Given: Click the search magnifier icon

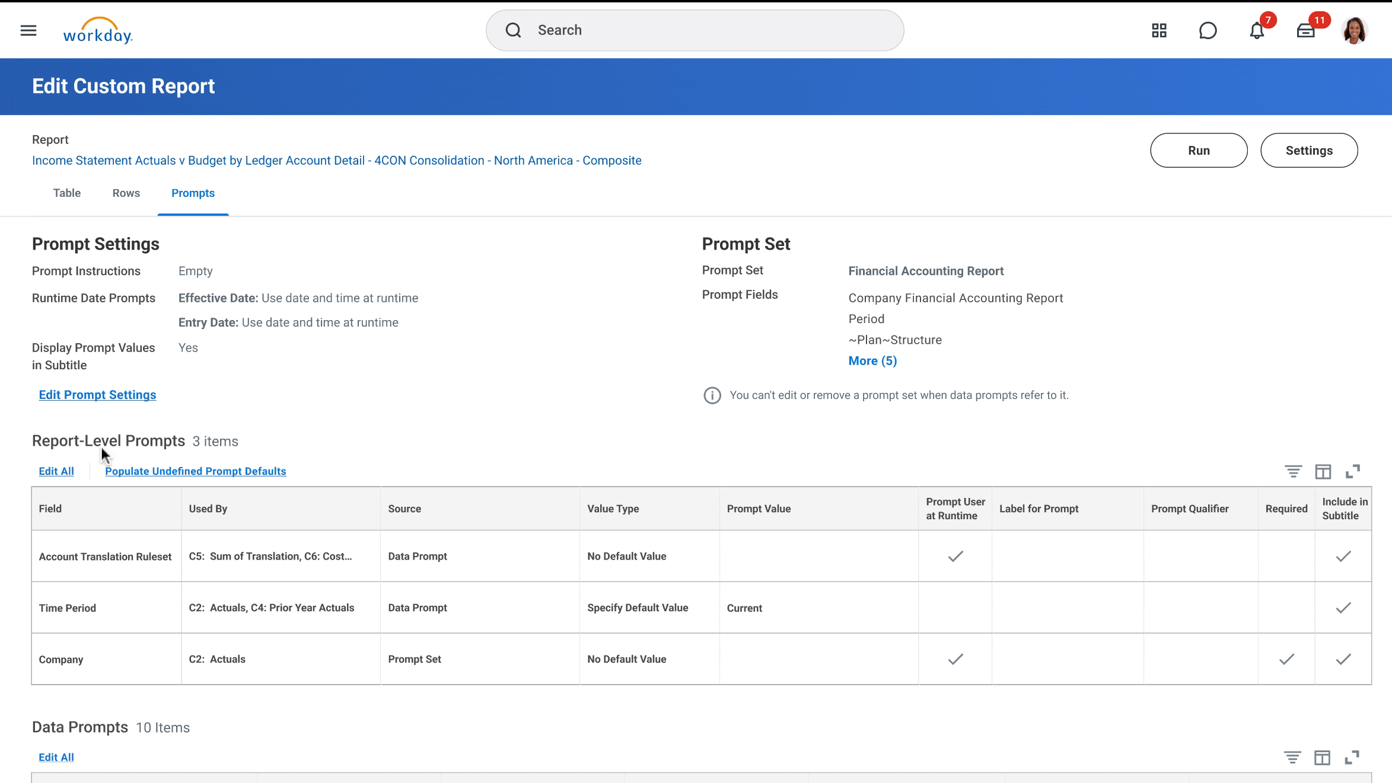Looking at the screenshot, I should (513, 30).
